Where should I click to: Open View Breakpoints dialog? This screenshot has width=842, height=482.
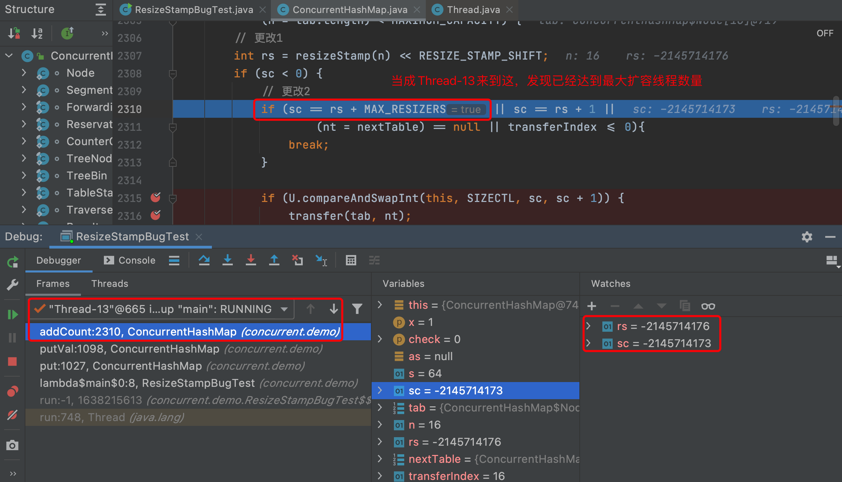pyautogui.click(x=13, y=391)
